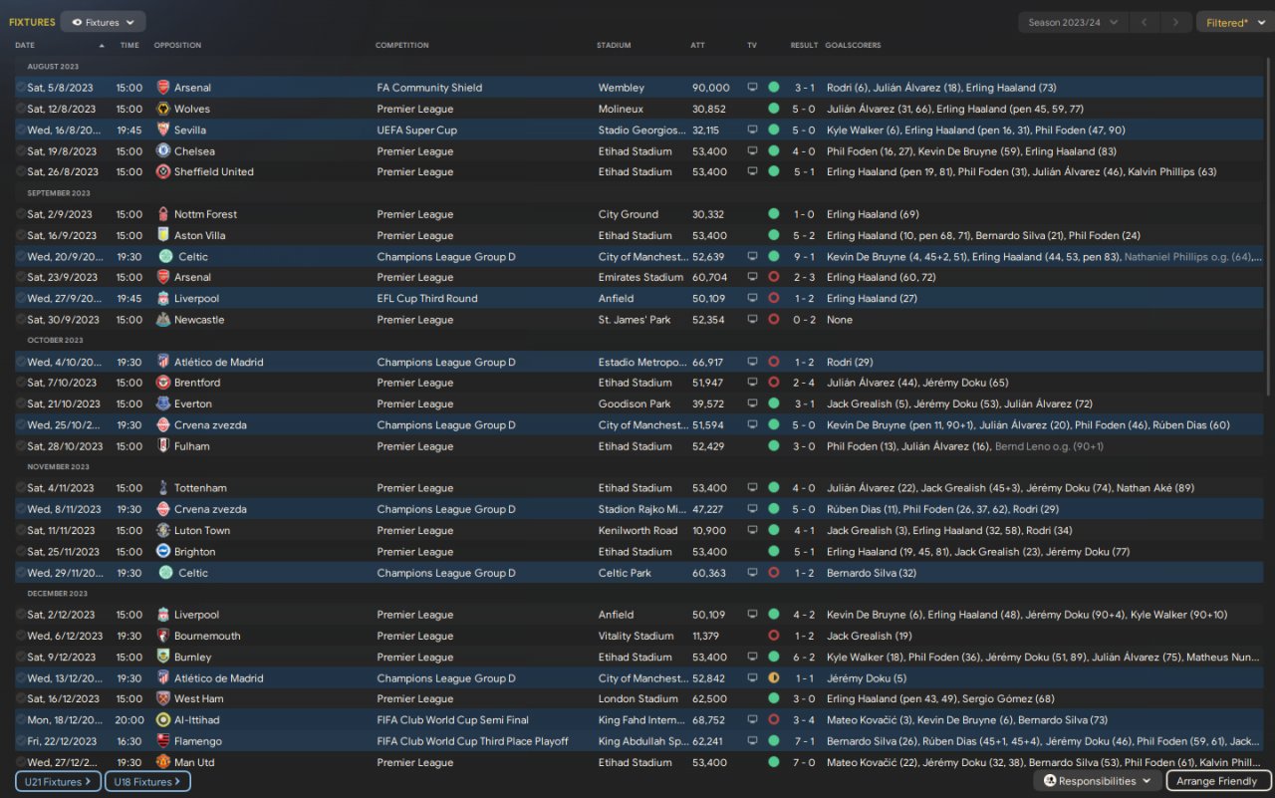Viewport: 1275px width, 798px height.
Task: Click the Flamengo club badge icon
Action: [163, 741]
